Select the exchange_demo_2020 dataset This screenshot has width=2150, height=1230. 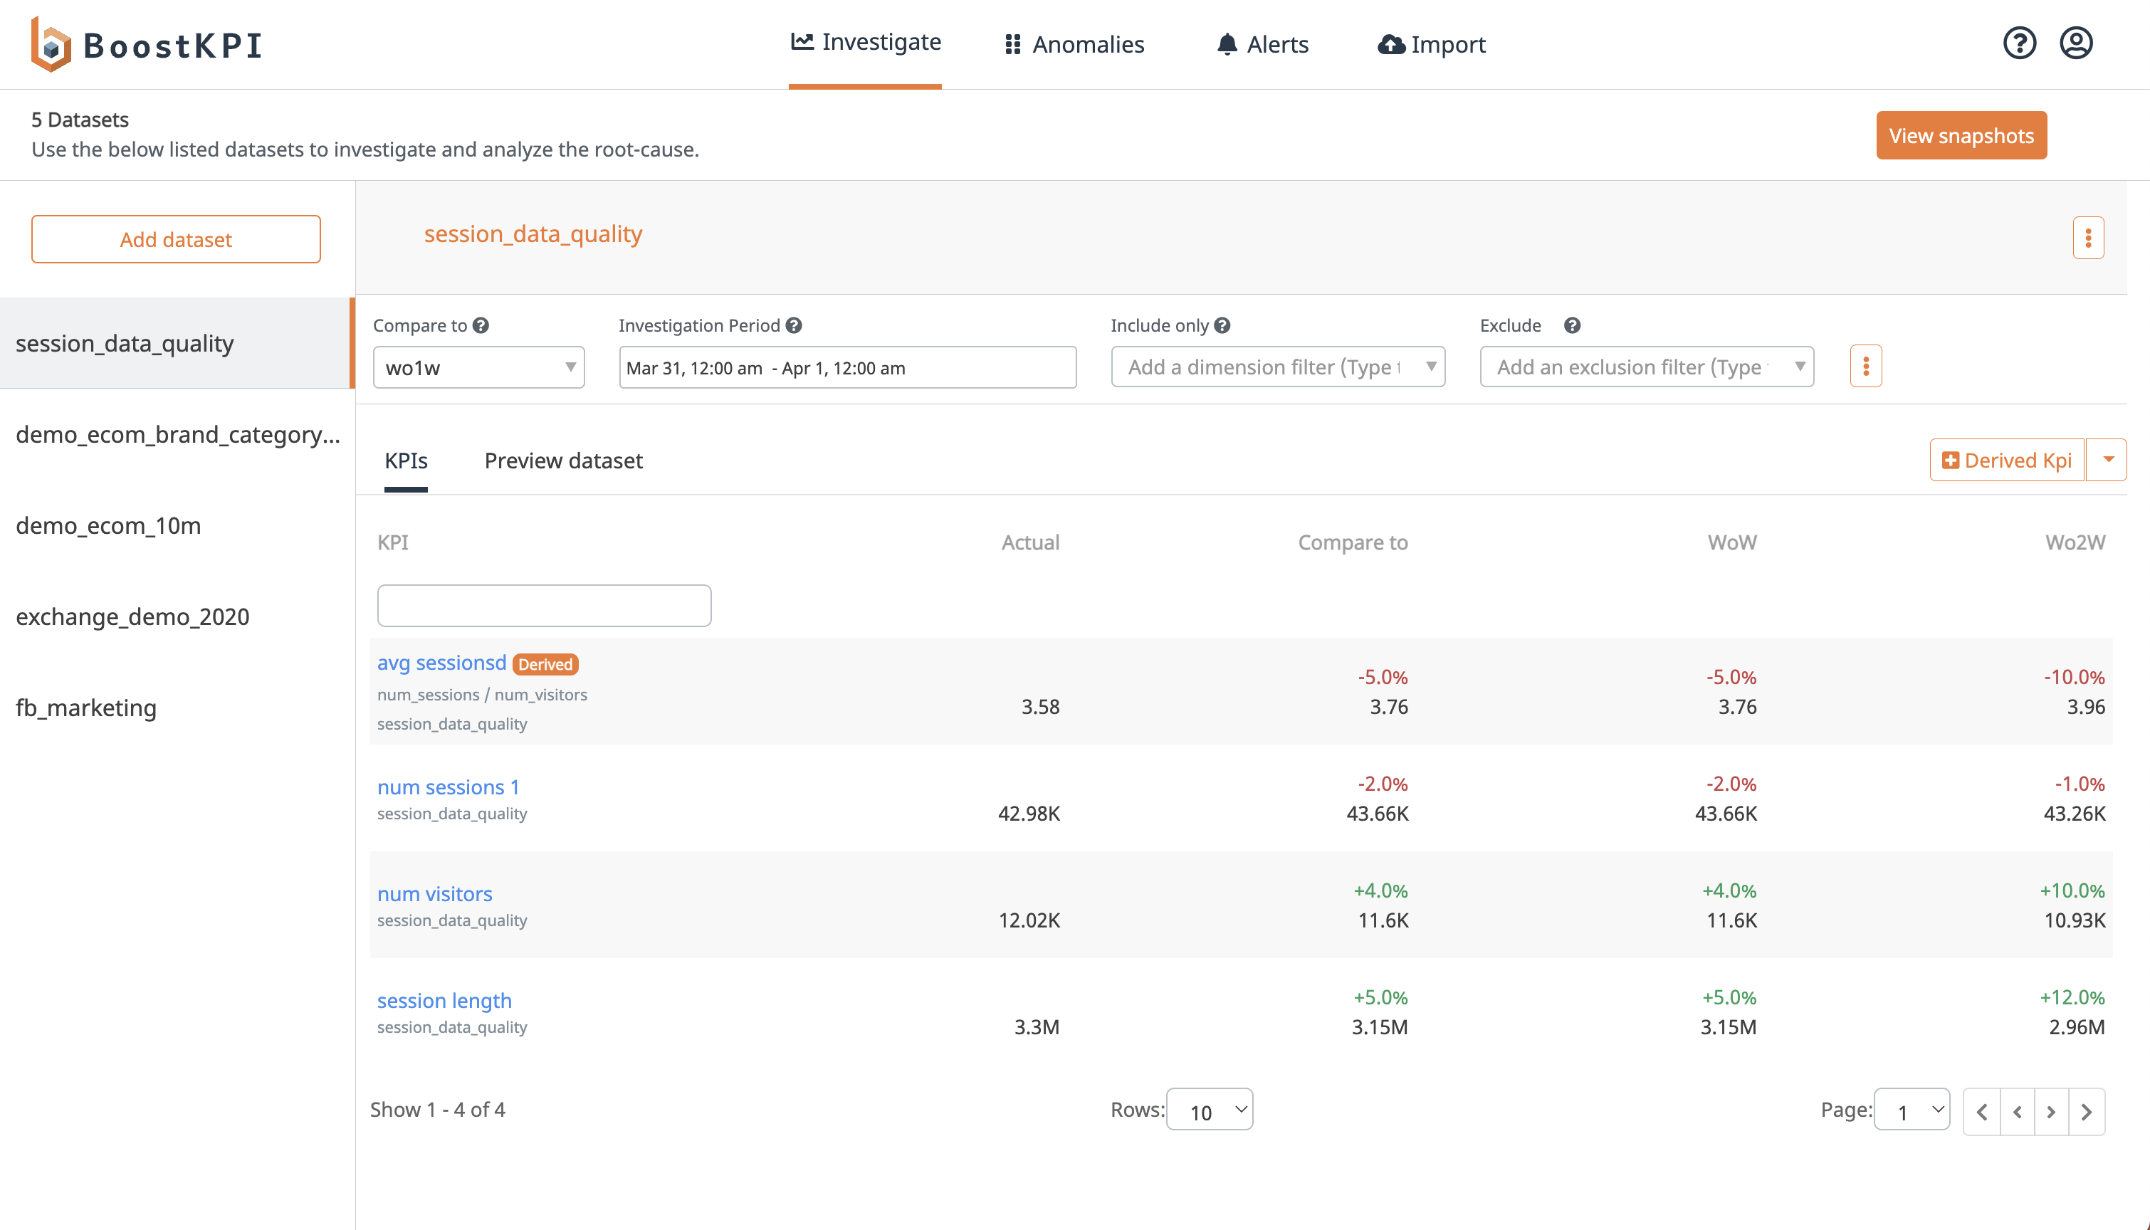point(132,616)
